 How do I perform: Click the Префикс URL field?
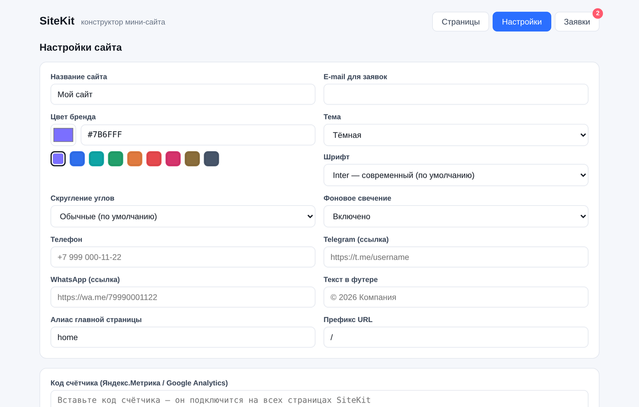tap(456, 337)
